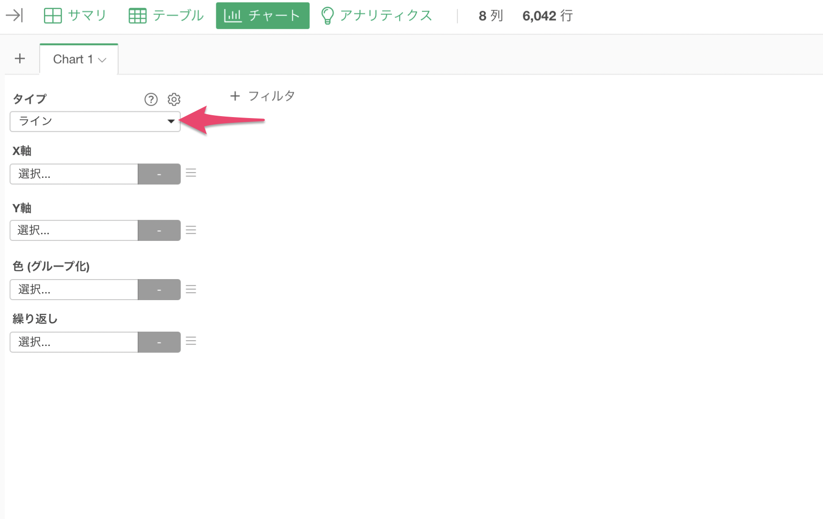
Task: Click the X軸 aggregation function button
Action: pyautogui.click(x=159, y=174)
